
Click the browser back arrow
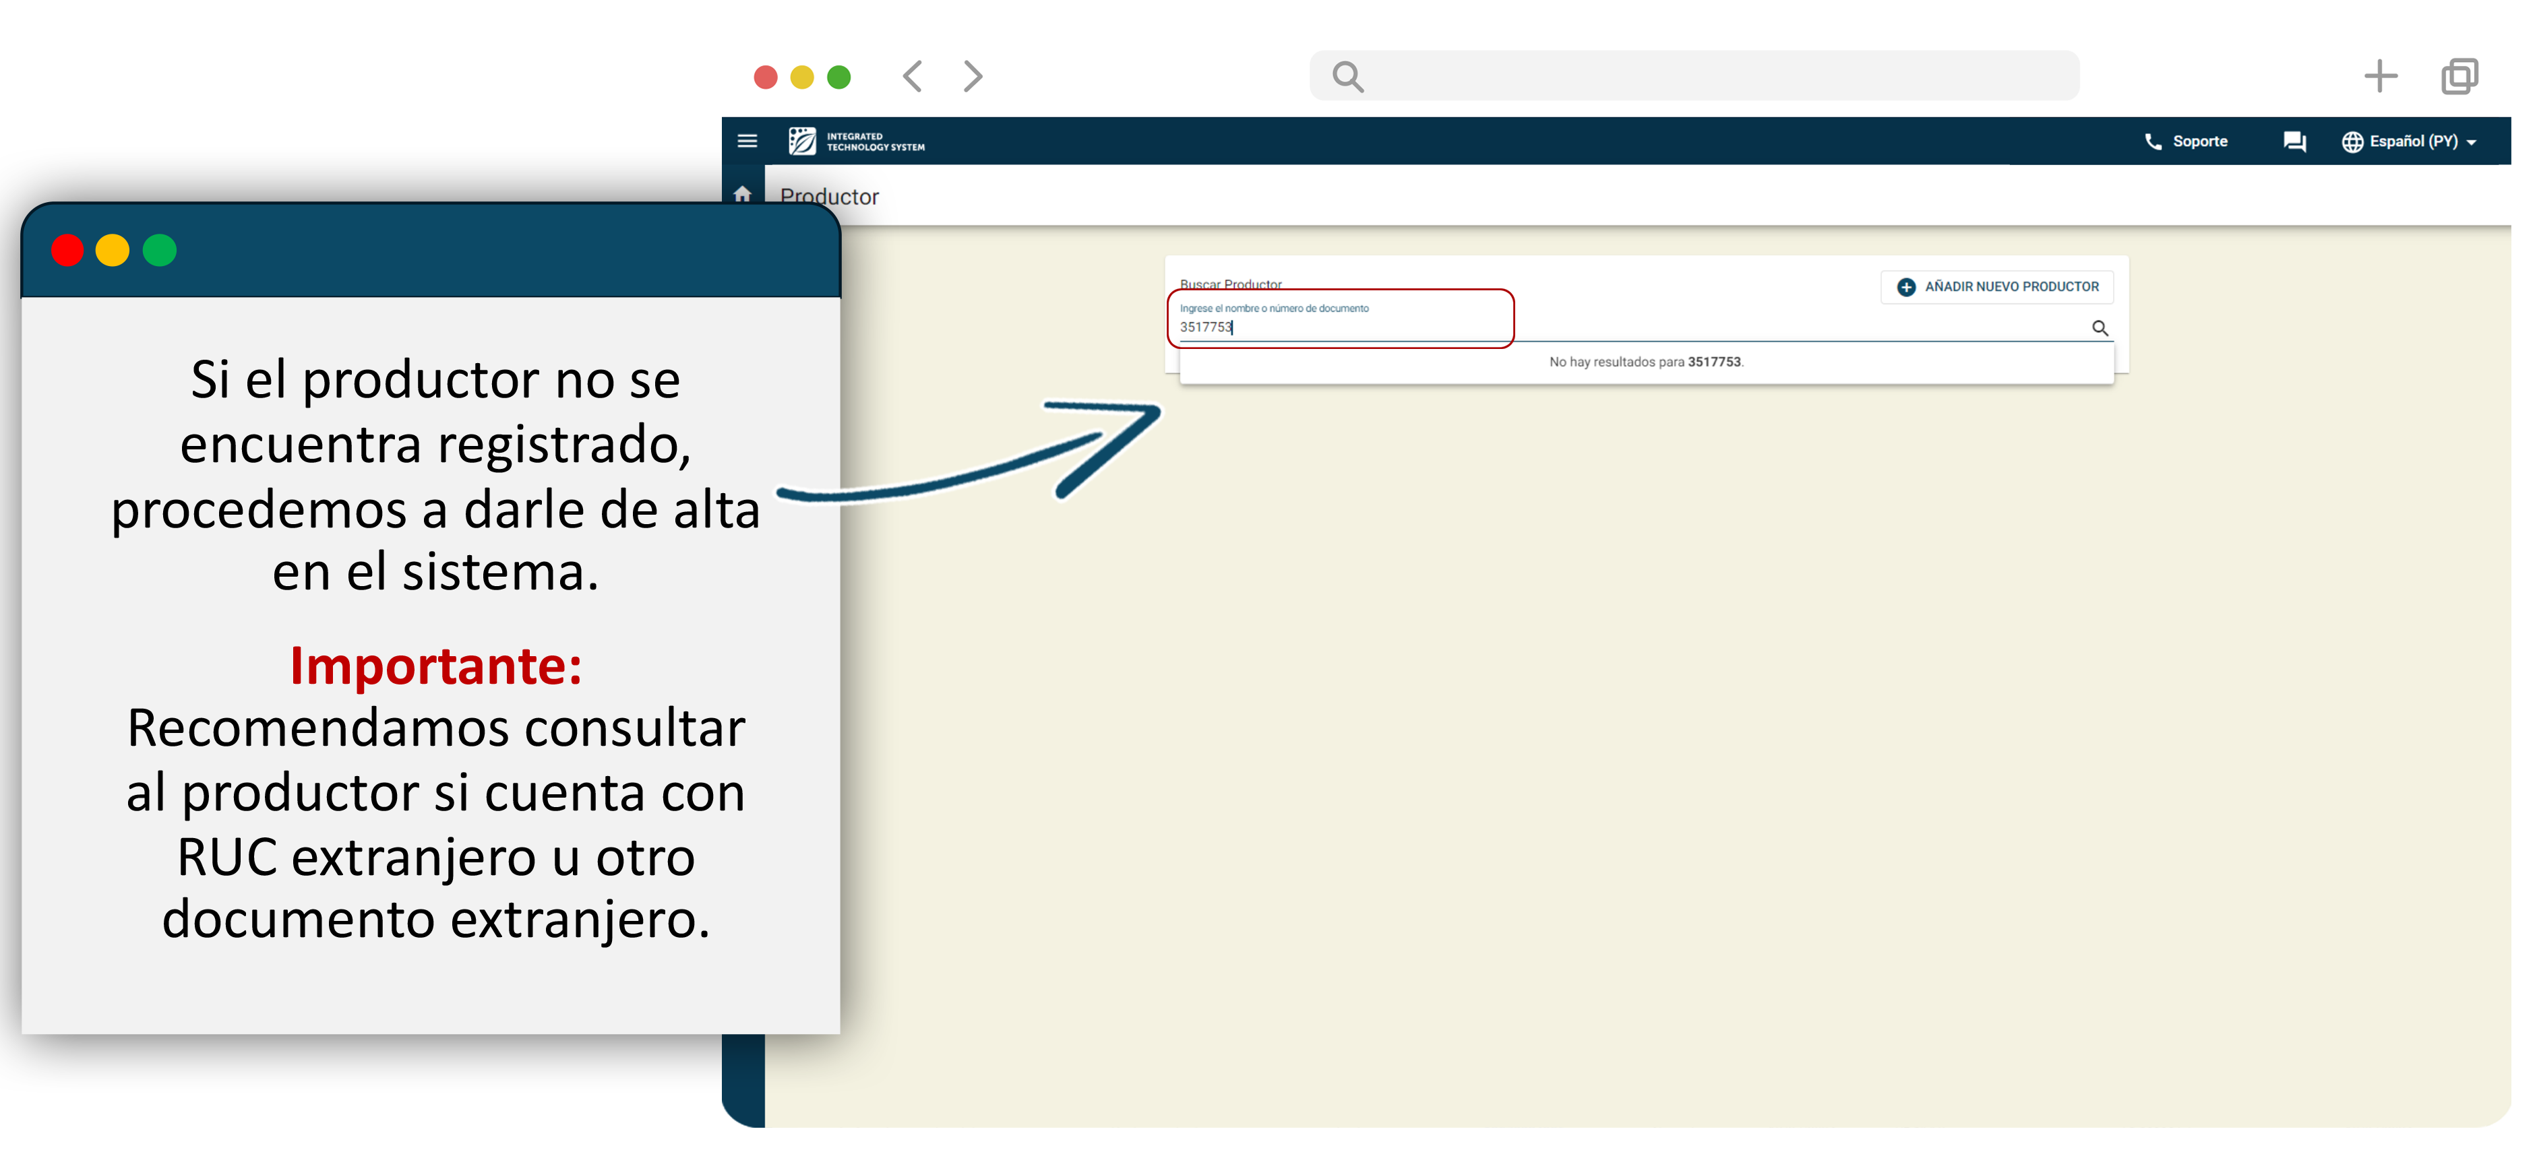pyautogui.click(x=913, y=76)
